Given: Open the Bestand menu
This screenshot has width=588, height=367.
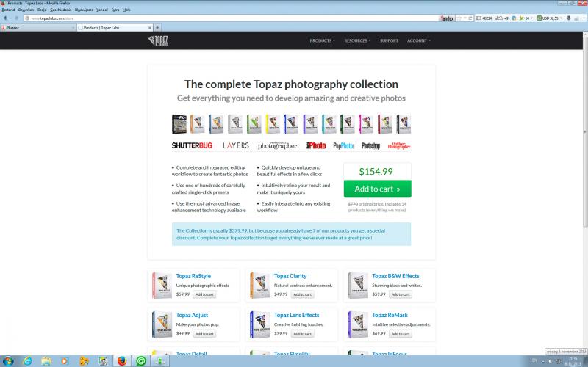Looking at the screenshot, I should pos(8,10).
